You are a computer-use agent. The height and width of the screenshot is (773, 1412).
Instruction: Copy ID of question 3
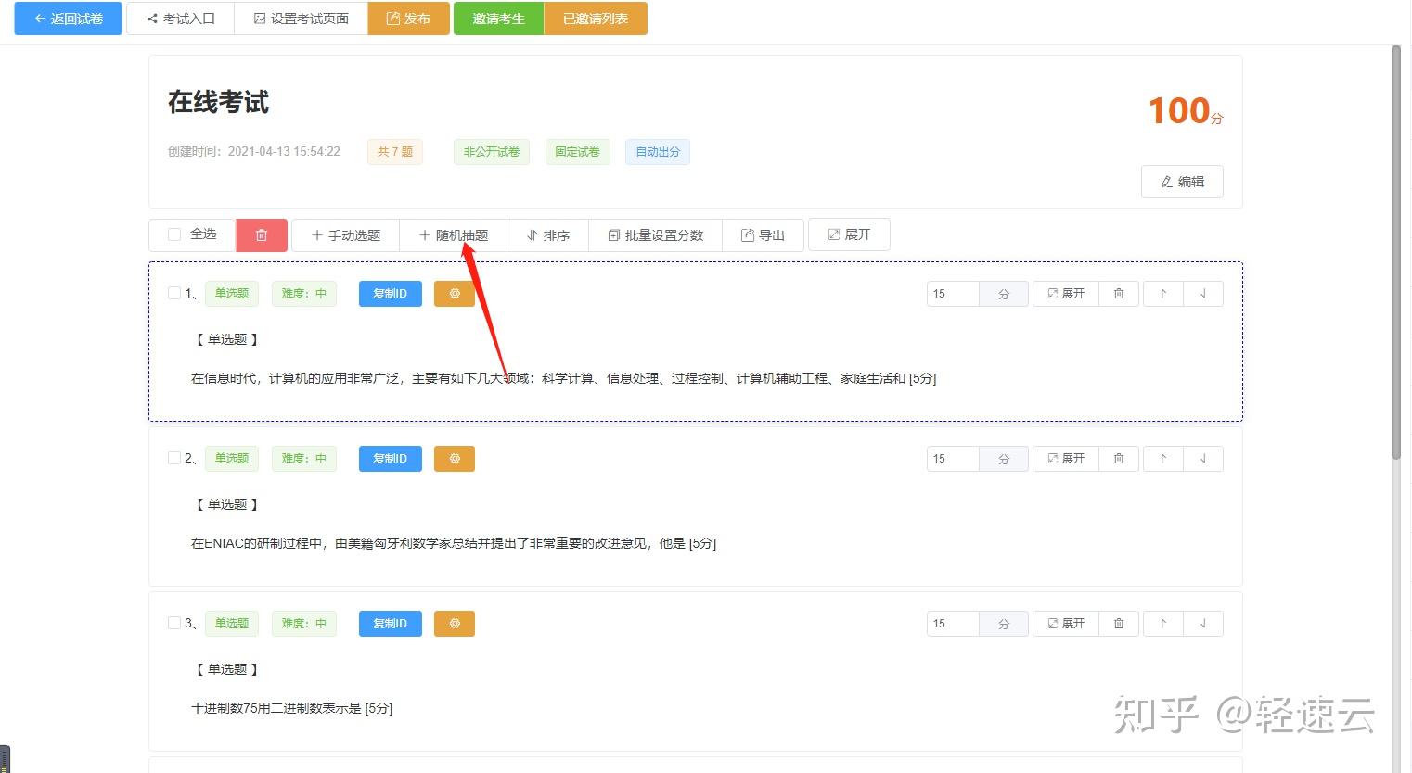click(x=391, y=624)
